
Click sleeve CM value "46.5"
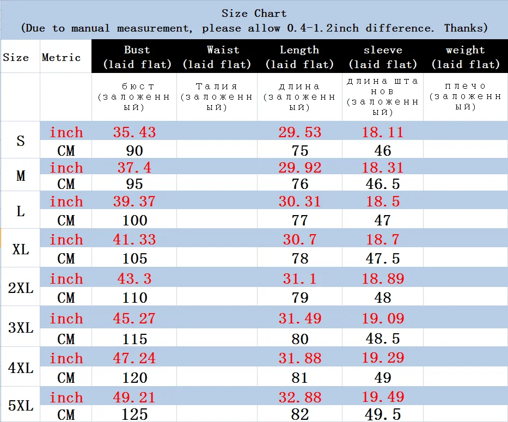click(383, 184)
